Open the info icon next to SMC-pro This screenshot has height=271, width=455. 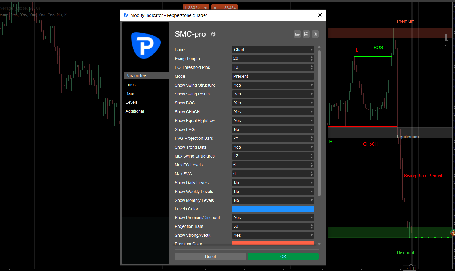[213, 34]
